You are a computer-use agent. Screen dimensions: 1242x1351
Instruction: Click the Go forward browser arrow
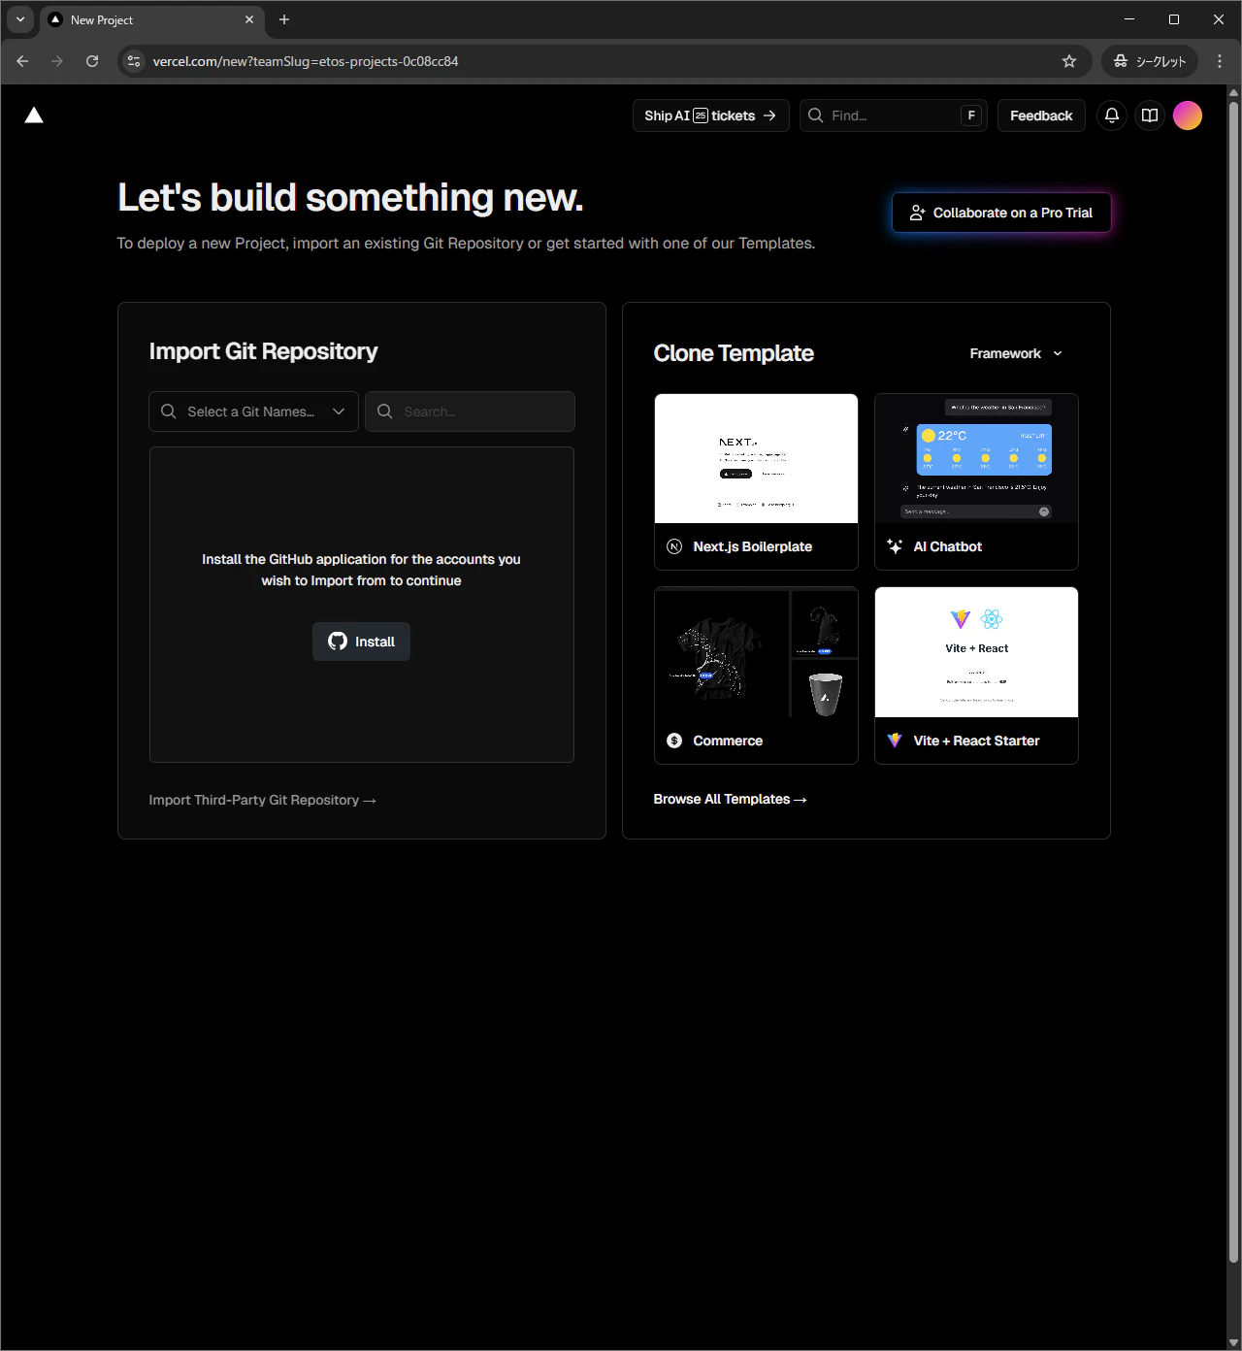[57, 61]
